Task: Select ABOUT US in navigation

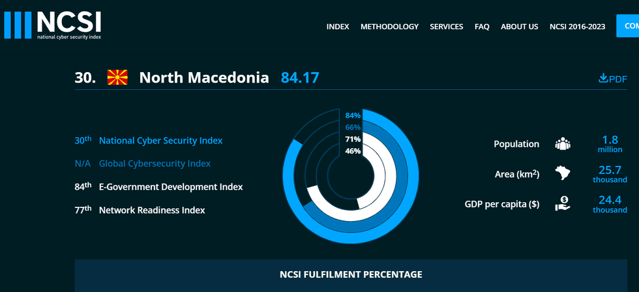Action: (520, 27)
